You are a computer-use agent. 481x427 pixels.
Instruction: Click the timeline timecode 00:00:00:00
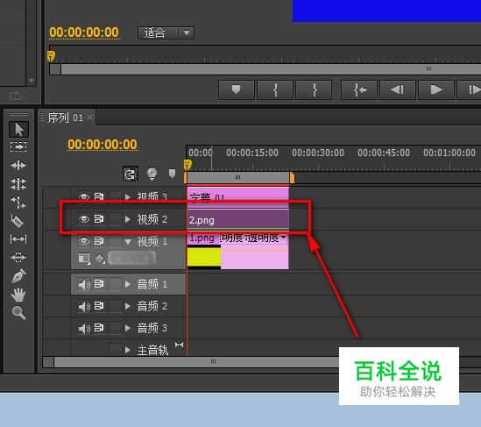click(x=103, y=145)
